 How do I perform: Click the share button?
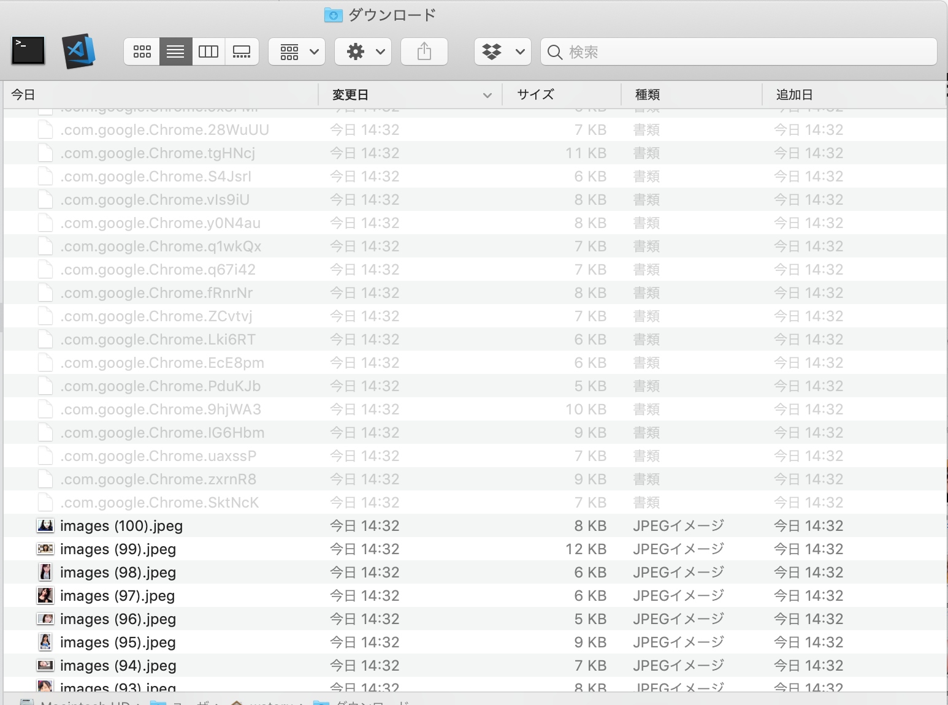point(424,51)
